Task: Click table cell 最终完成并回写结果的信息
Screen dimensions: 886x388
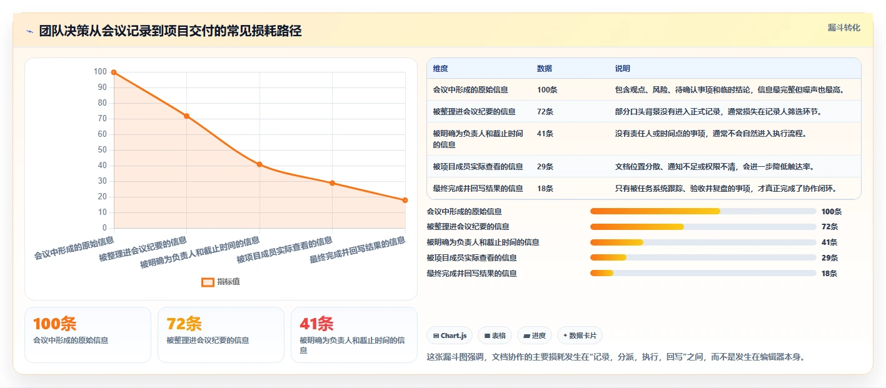Action: (x=478, y=189)
